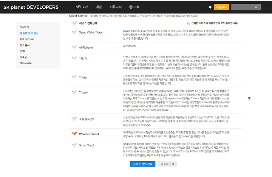Image resolution: width=272 pixels, height=177 pixels.
Task: Click the SK planet DEVELOPERS logo
Action: click(31, 7)
